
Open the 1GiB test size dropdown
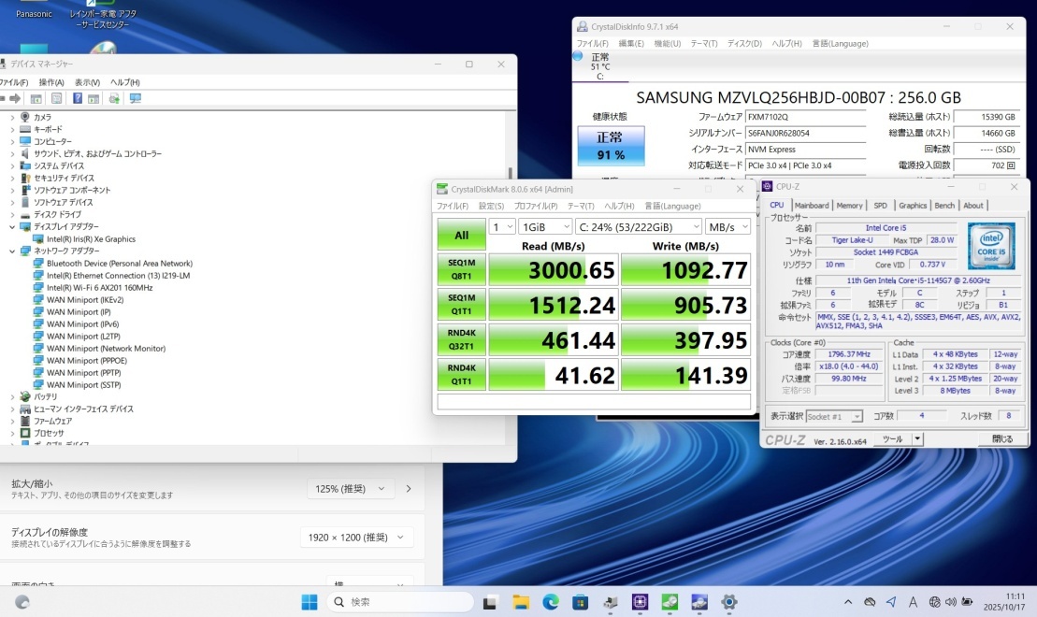pyautogui.click(x=546, y=226)
